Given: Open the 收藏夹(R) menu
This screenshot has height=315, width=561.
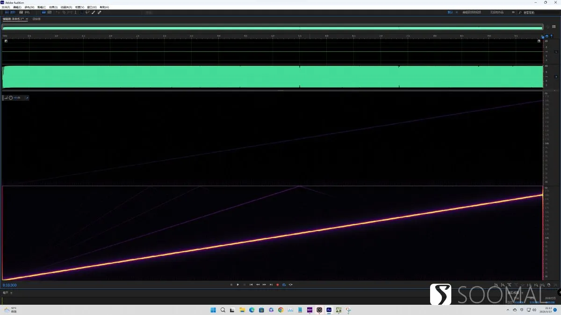Looking at the screenshot, I should tap(66, 7).
